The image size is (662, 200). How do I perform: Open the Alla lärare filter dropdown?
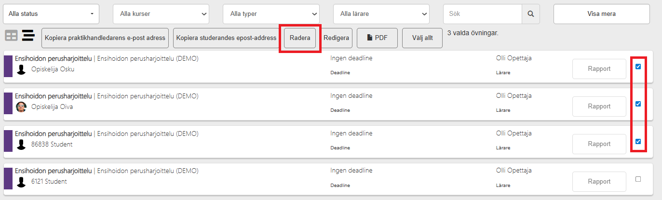pos(381,14)
